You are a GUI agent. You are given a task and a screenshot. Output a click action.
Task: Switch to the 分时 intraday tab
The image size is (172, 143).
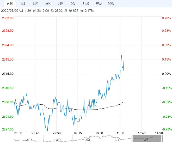pos(9,3)
